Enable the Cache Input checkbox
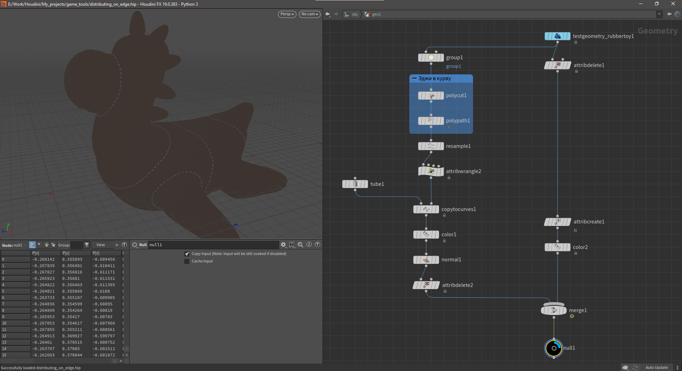Image resolution: width=682 pixels, height=371 pixels. [187, 261]
